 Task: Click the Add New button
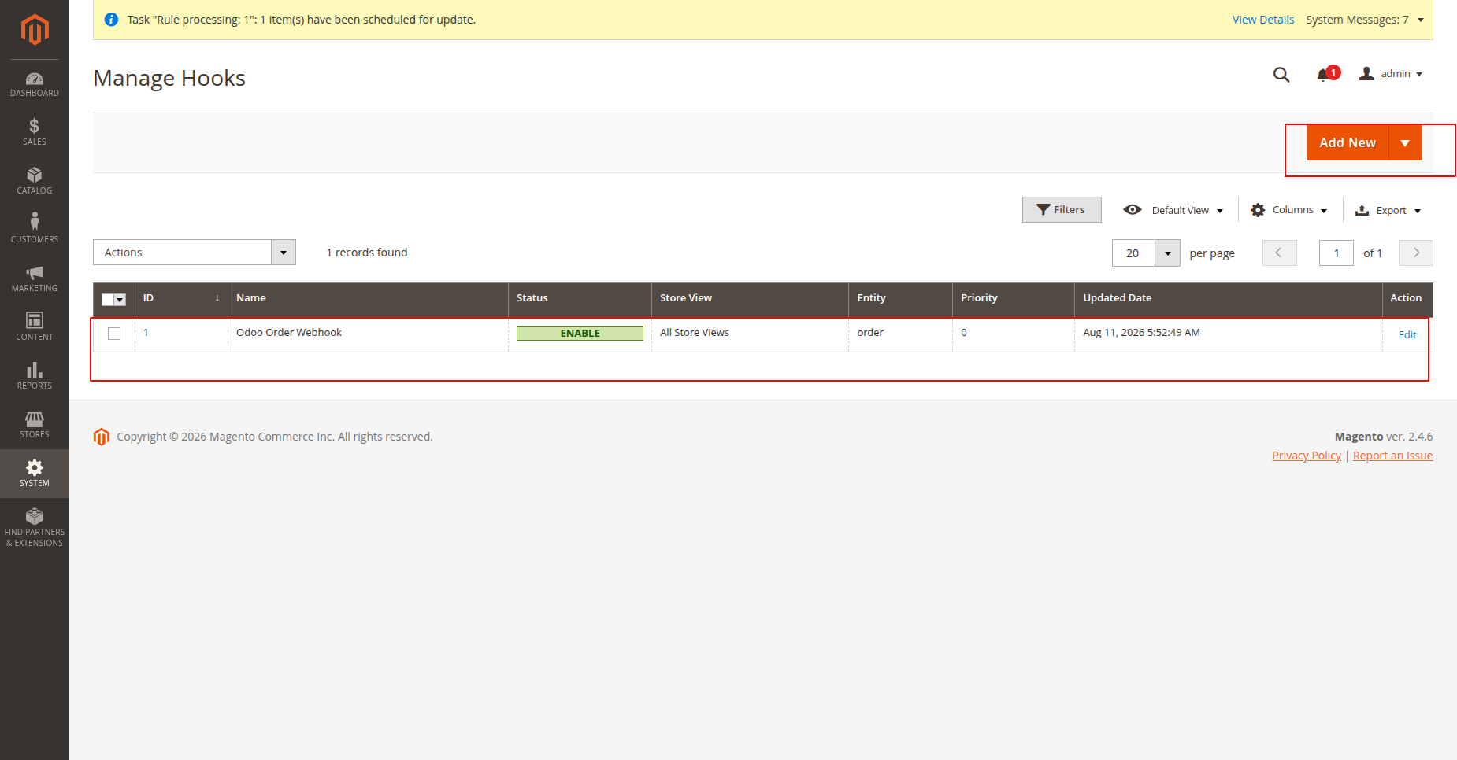(x=1348, y=142)
